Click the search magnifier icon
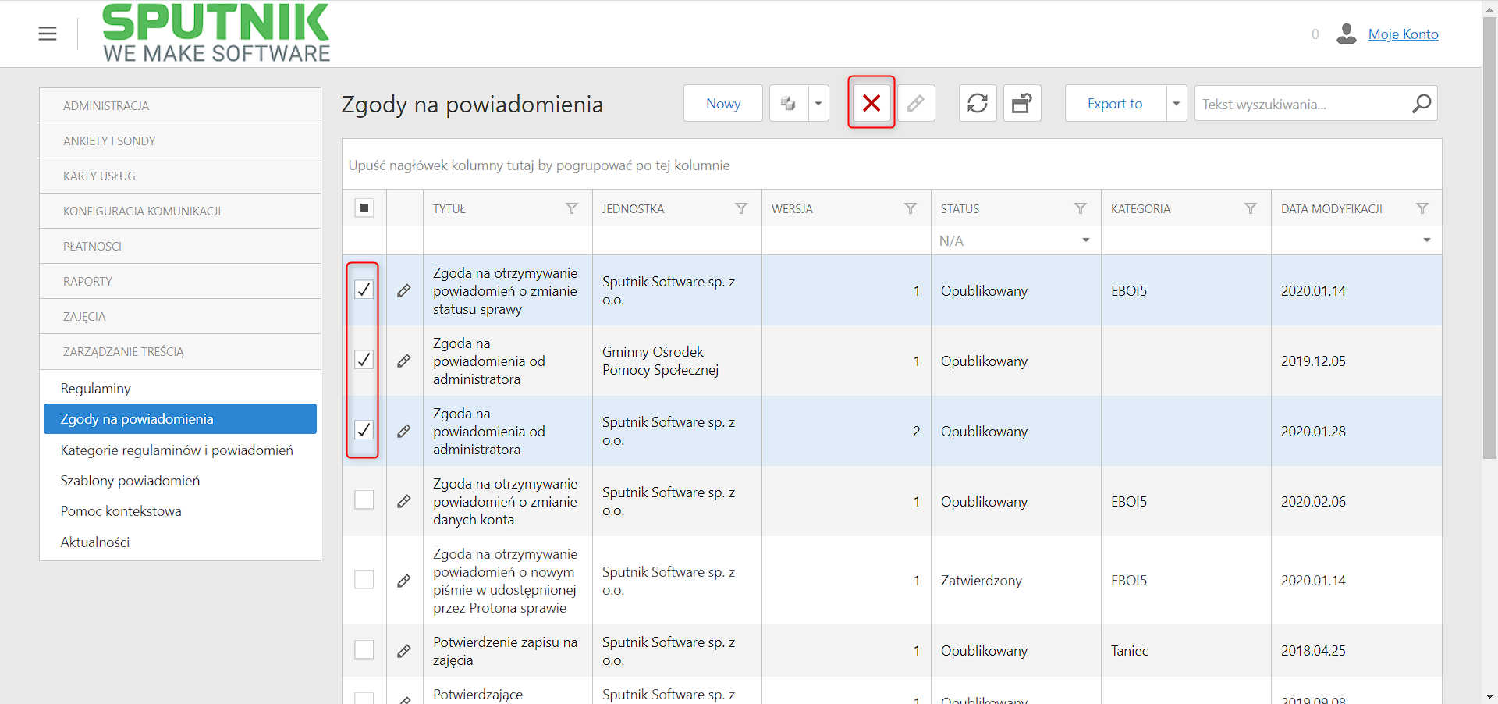Screen dimensions: 1498x704 (1422, 103)
